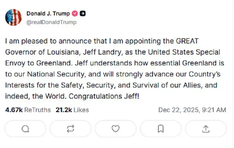Open the Donald J. Trump display name

tap(48, 14)
